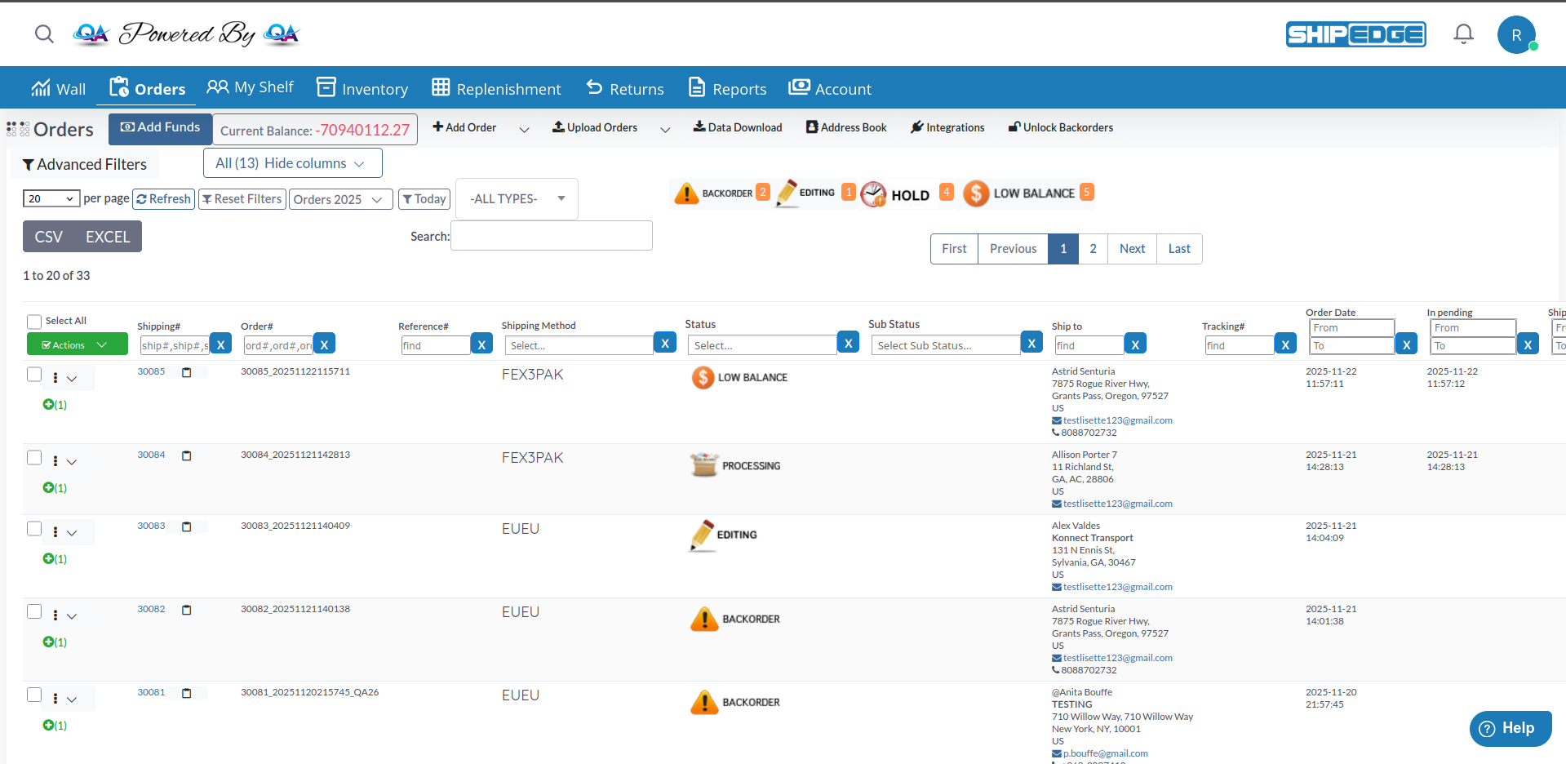
Task: Go to the Inventory menu
Action: point(362,88)
